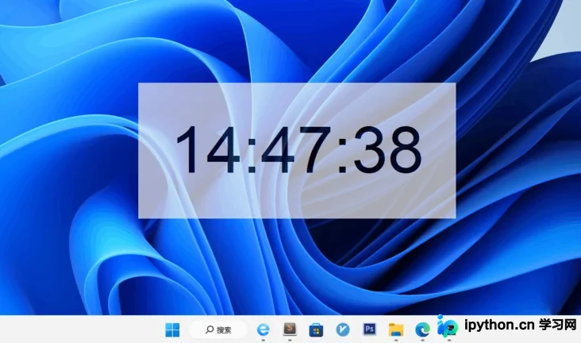Image resolution: width=581 pixels, height=343 pixels.
Task: Click the blue circular V app icon
Action: (x=343, y=330)
